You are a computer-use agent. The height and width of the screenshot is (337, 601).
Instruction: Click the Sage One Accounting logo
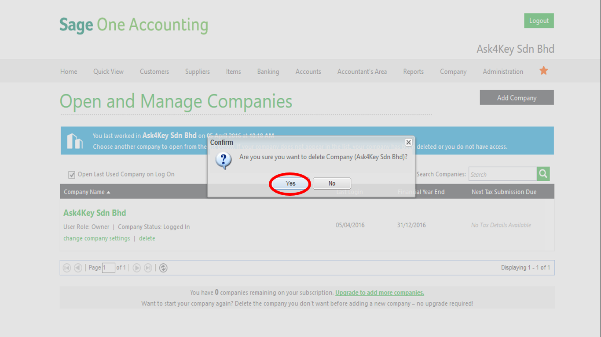134,25
